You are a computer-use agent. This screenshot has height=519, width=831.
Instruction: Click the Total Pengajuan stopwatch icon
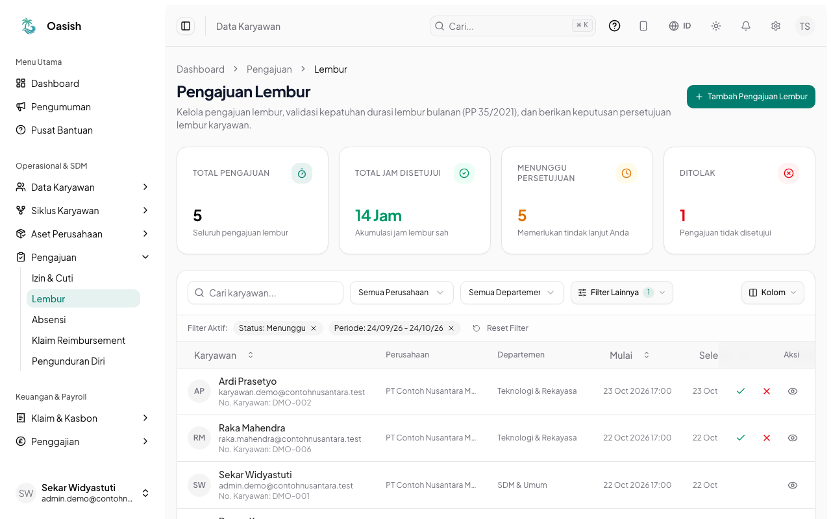pyautogui.click(x=302, y=173)
